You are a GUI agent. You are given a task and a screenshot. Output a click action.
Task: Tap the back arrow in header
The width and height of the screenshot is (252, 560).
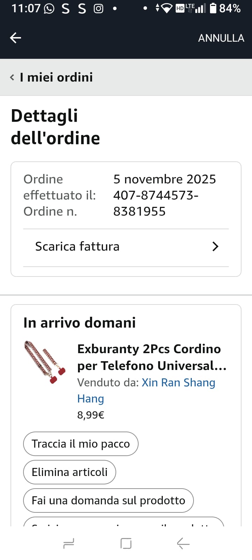click(x=15, y=38)
